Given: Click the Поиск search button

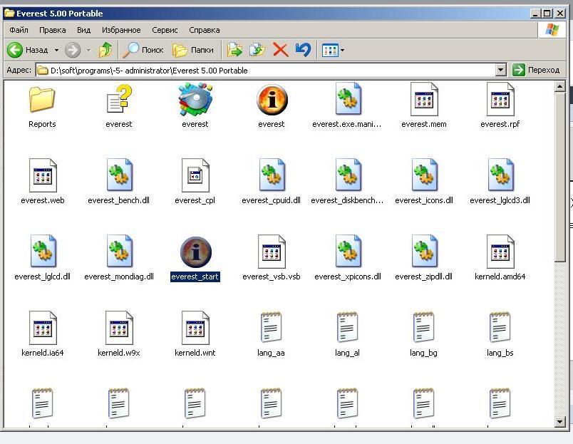Looking at the screenshot, I should click(x=144, y=50).
